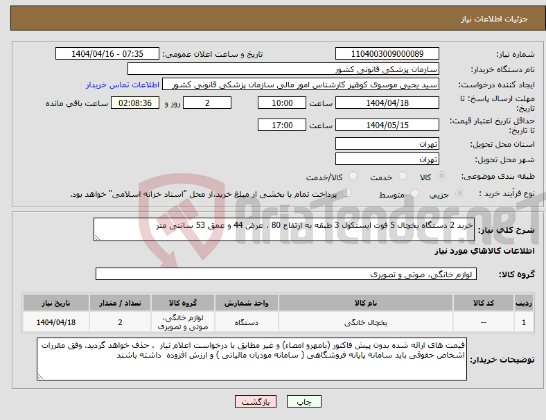Click the deadline time 10:00 field
The image size is (546, 420).
tap(282, 103)
